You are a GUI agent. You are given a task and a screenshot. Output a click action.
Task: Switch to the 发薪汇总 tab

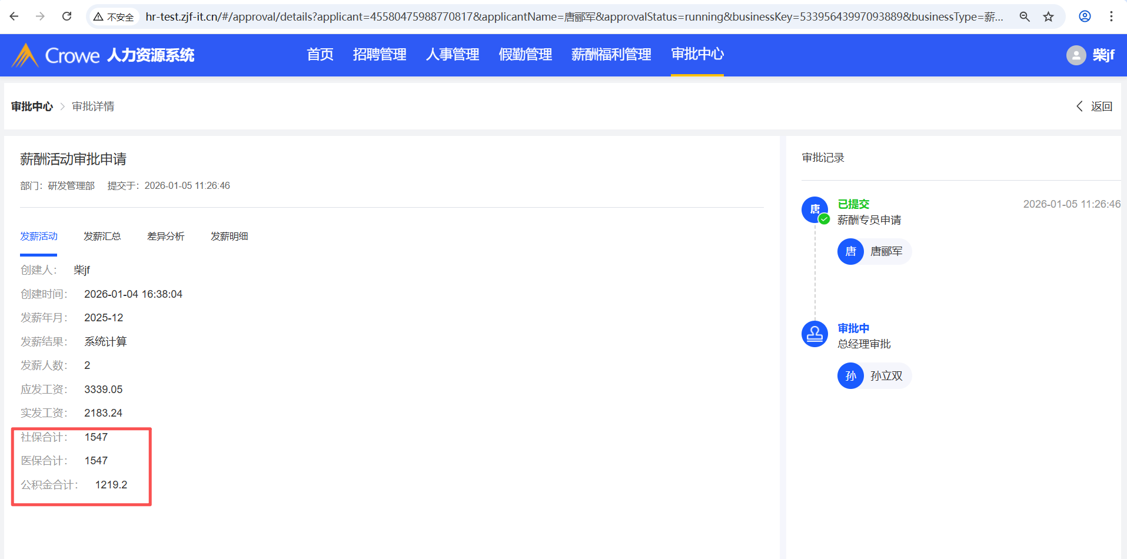pyautogui.click(x=102, y=237)
